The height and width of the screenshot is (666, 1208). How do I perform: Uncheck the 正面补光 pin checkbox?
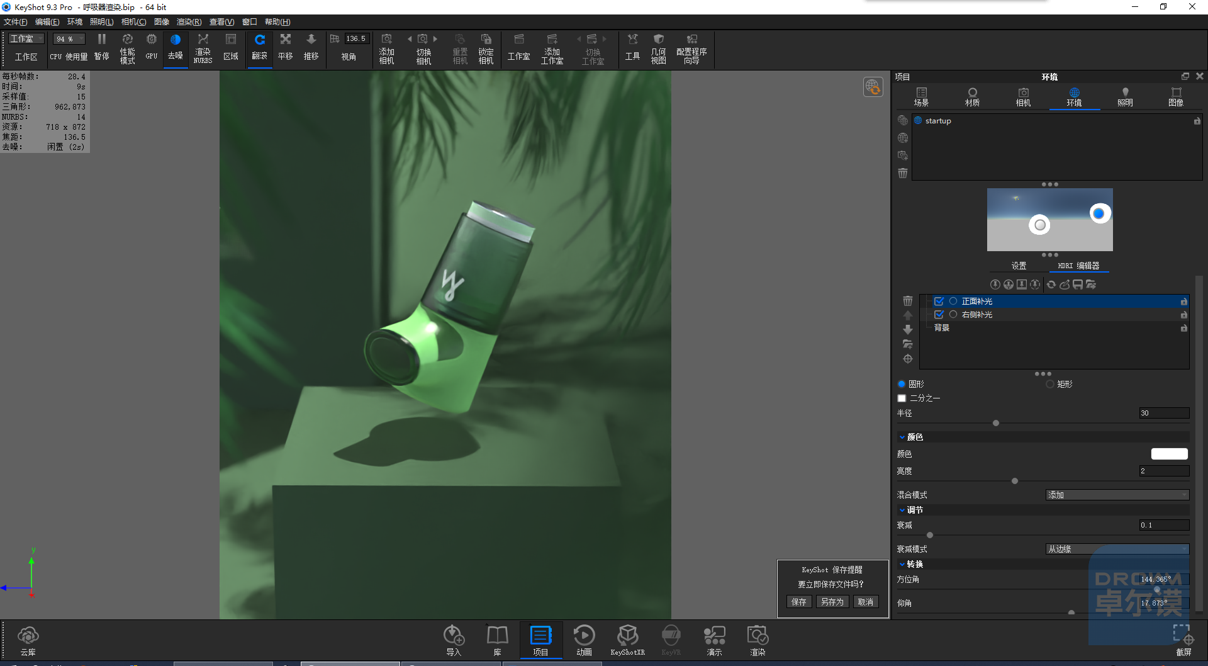tap(939, 302)
